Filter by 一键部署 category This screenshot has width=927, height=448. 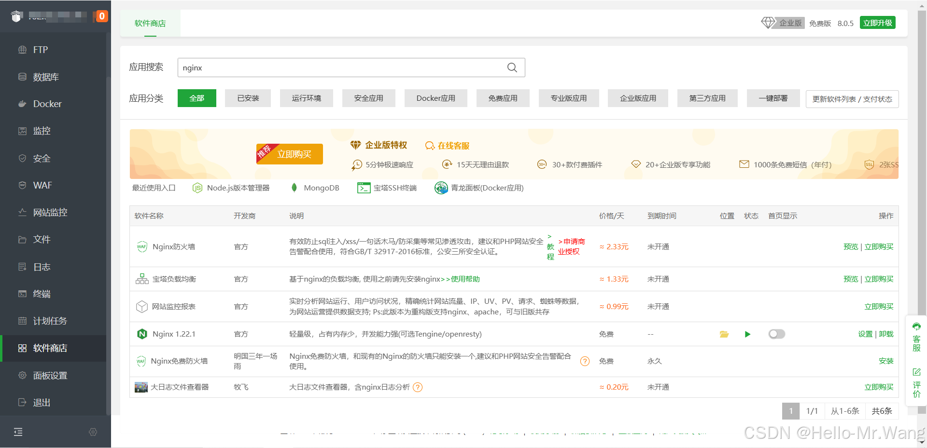[773, 98]
